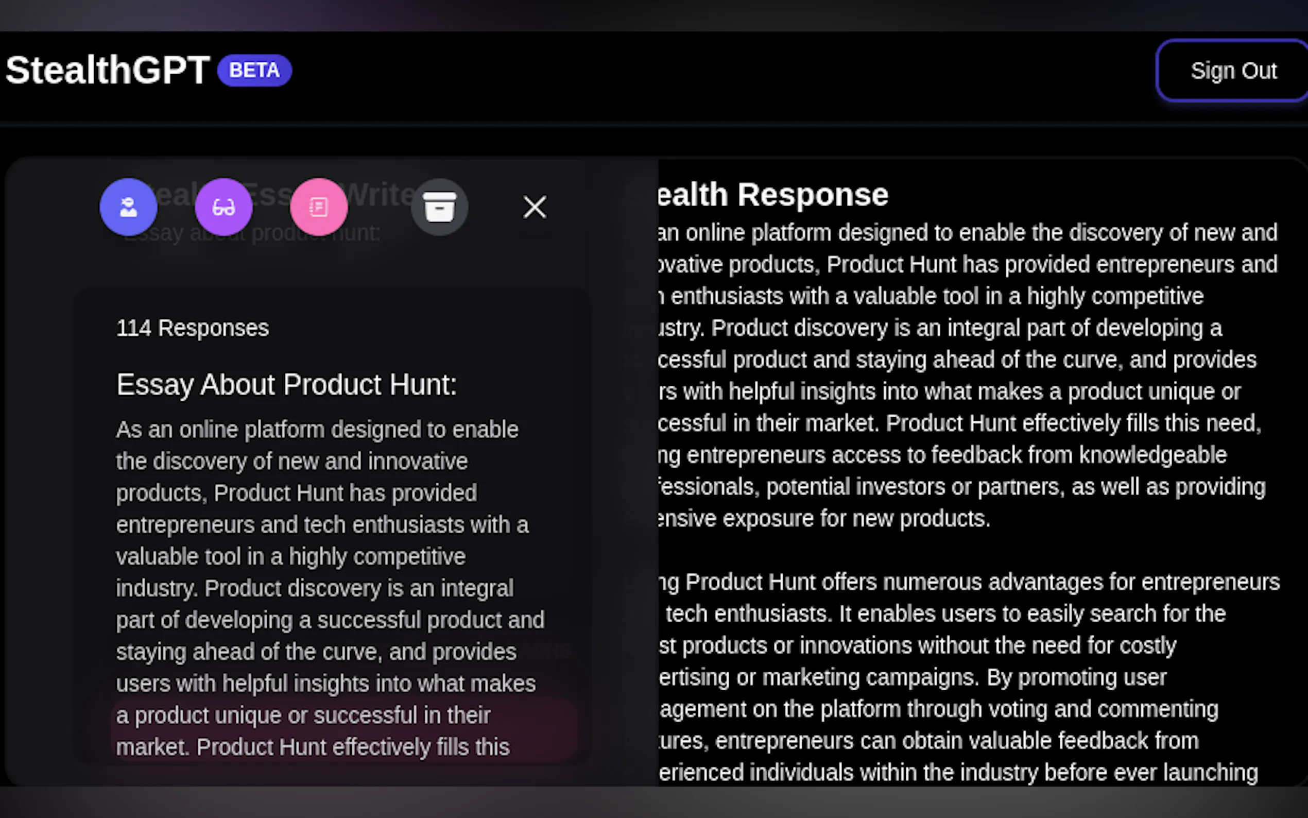The height and width of the screenshot is (818, 1308).
Task: Open the Essay About Product Hunt entry
Action: coord(287,385)
